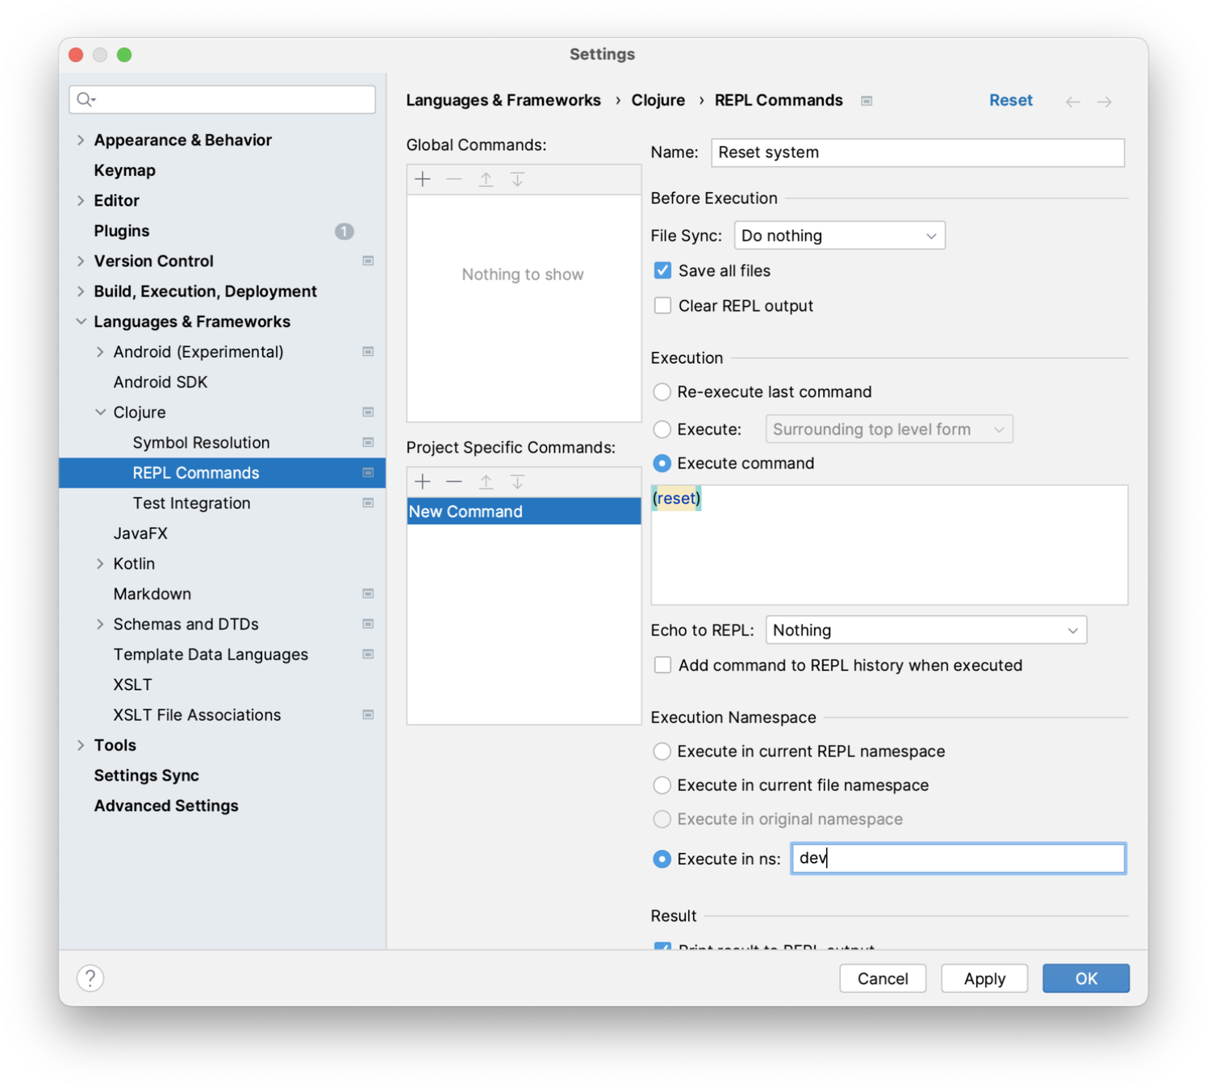Image resolution: width=1207 pixels, height=1088 pixels.
Task: Click the Reset link
Action: 1010,100
